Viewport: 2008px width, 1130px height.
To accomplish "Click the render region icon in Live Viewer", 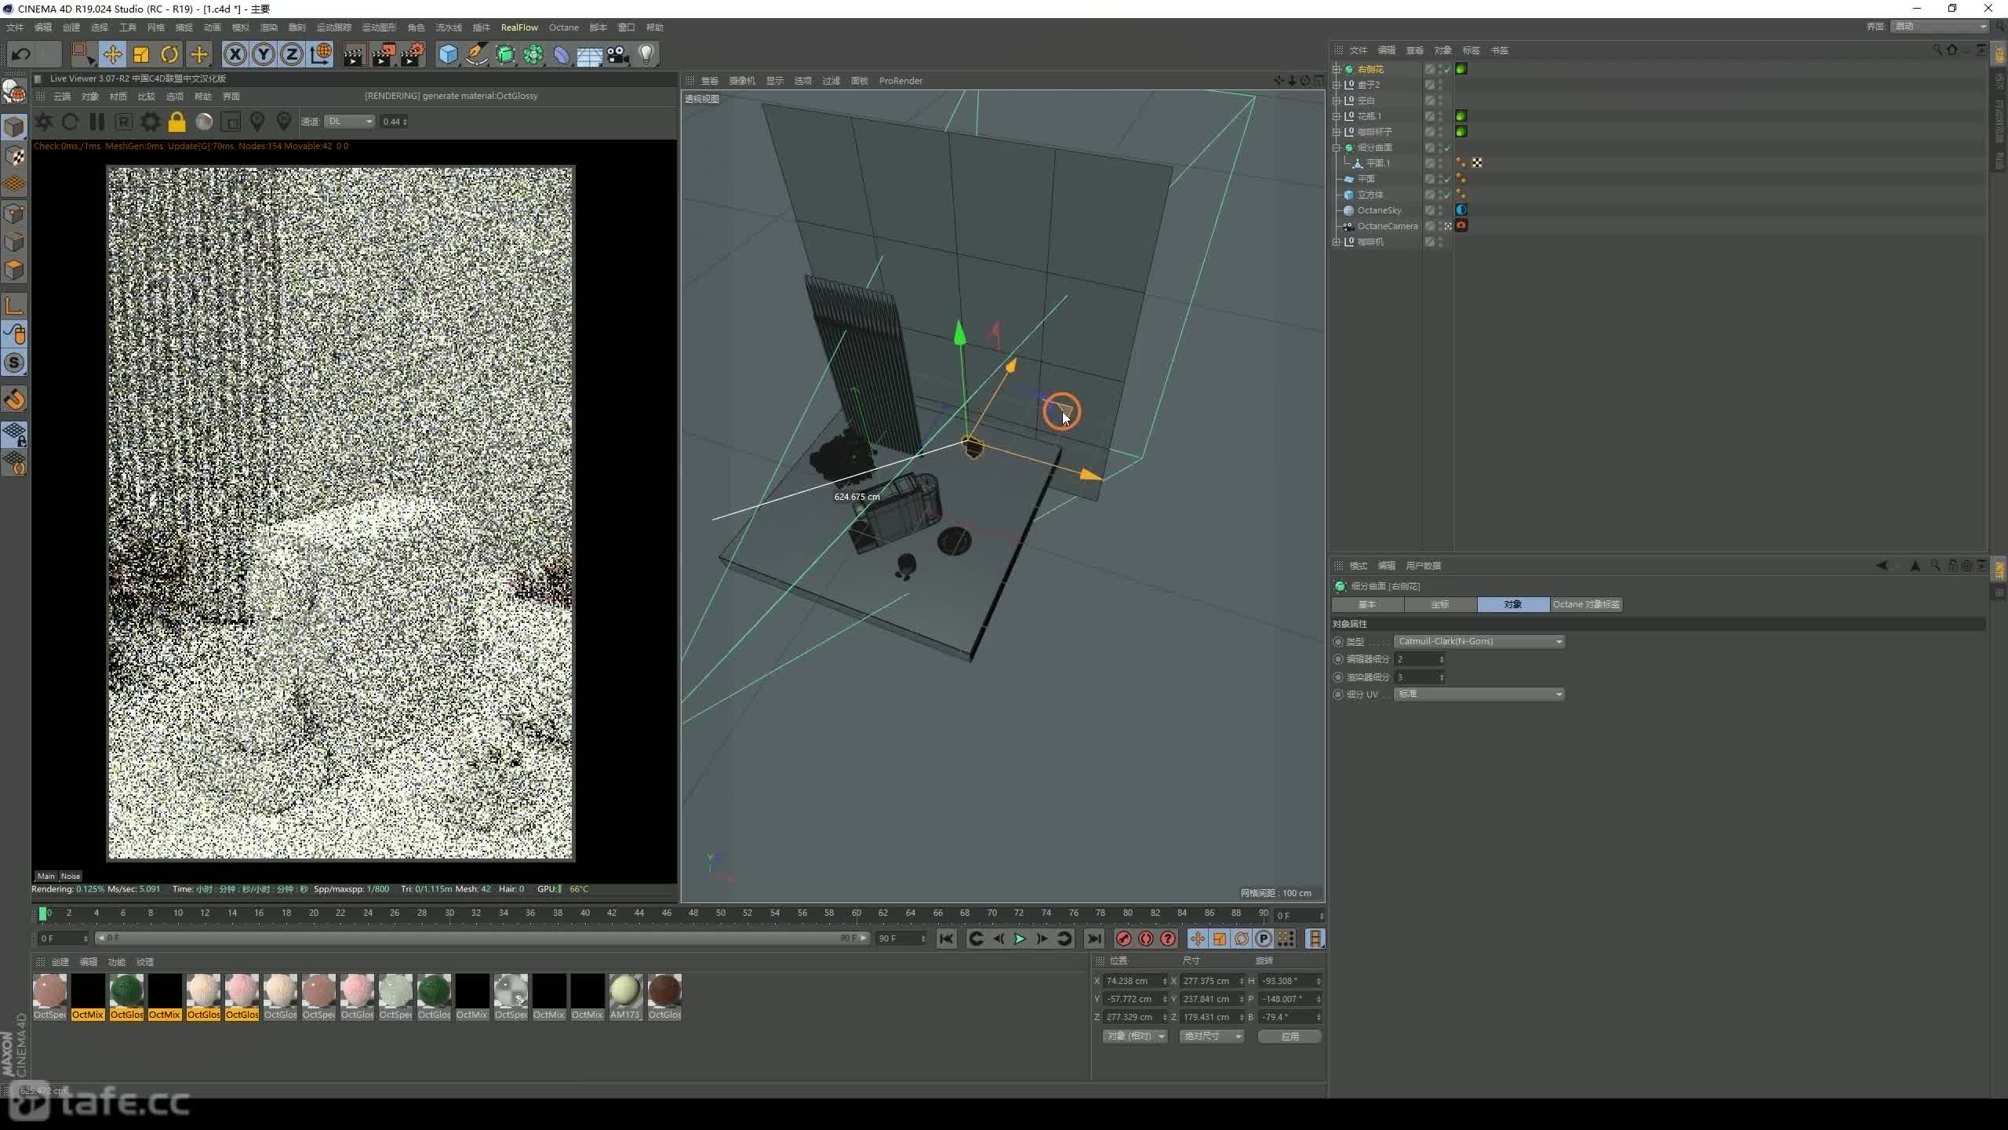I will (x=231, y=122).
